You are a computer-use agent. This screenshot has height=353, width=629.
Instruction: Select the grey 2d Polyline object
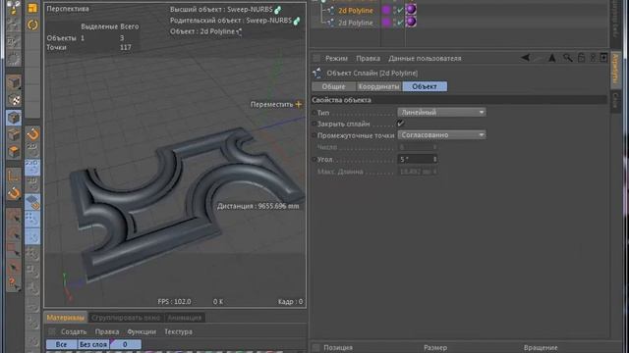pyautogui.click(x=356, y=23)
